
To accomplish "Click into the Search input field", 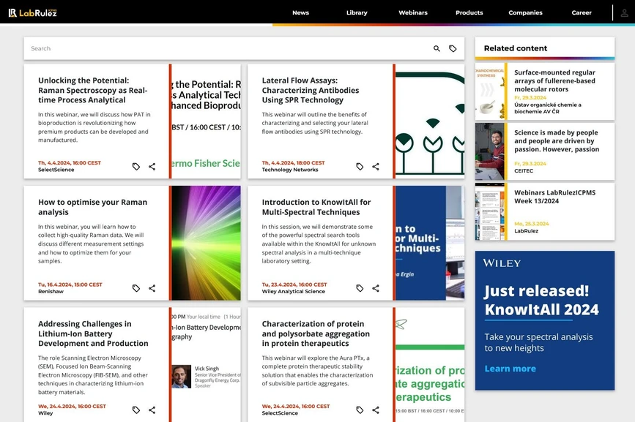I will [227, 48].
